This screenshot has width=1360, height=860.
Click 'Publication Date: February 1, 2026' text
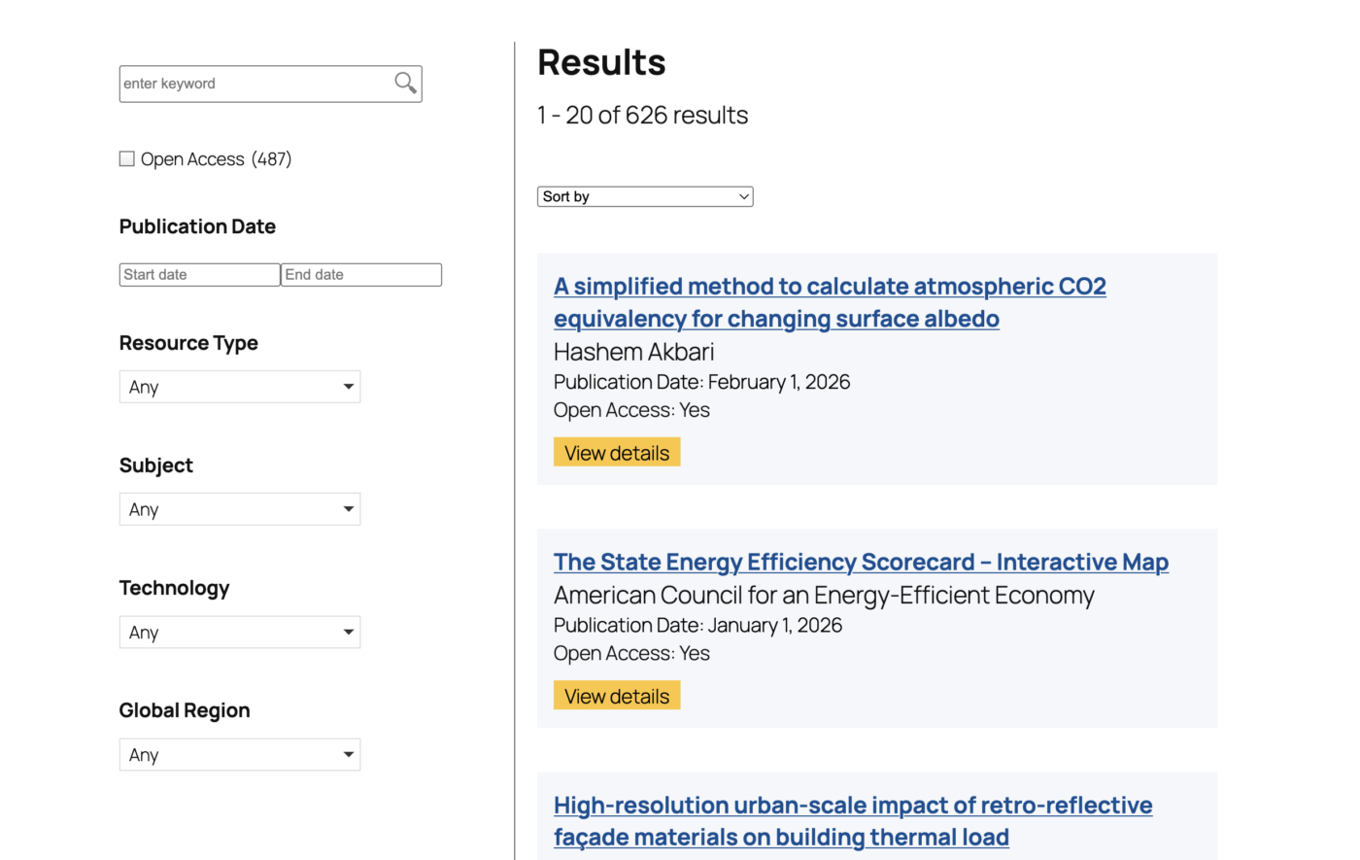[701, 382]
